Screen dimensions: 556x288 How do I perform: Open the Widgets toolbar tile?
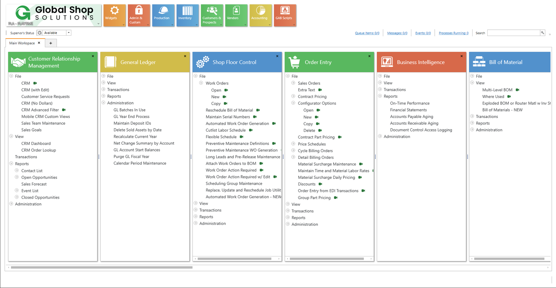pos(114,15)
